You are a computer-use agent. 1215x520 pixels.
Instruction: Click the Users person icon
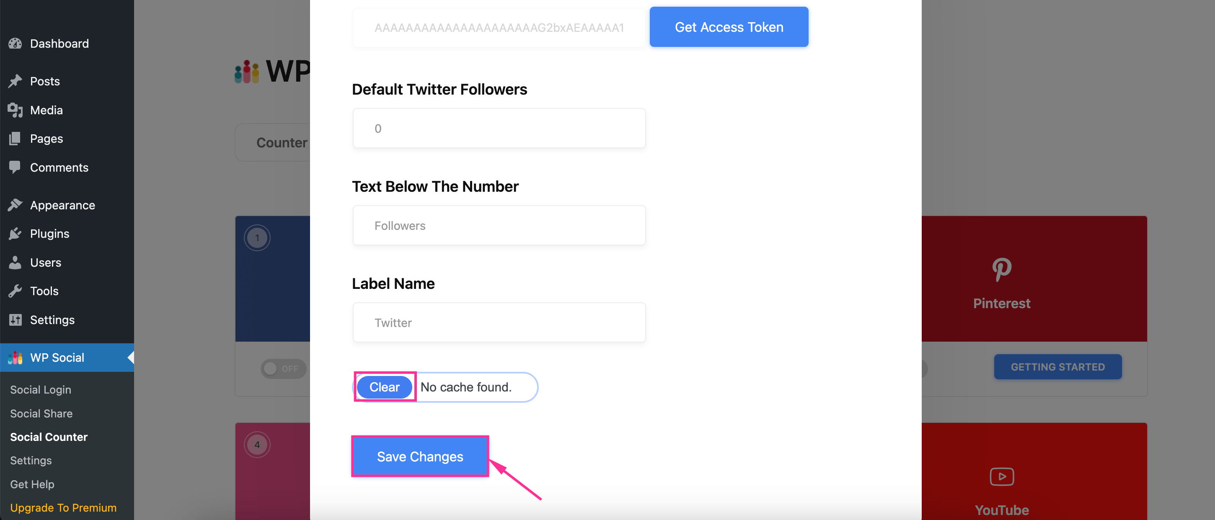click(16, 262)
